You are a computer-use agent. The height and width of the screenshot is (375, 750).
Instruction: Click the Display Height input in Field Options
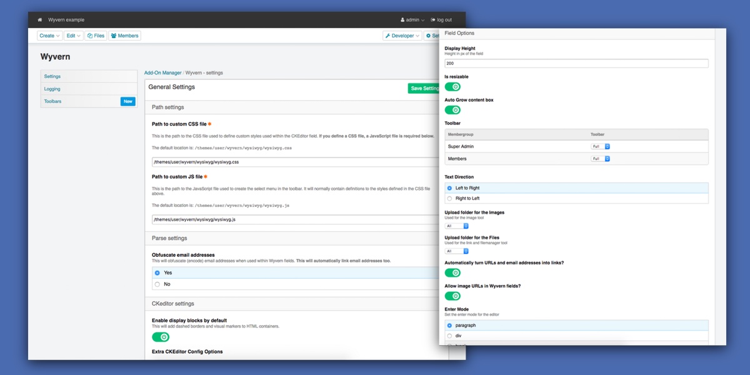click(576, 63)
